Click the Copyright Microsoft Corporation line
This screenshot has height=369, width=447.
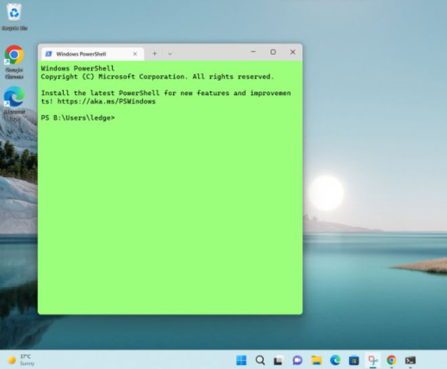(157, 77)
